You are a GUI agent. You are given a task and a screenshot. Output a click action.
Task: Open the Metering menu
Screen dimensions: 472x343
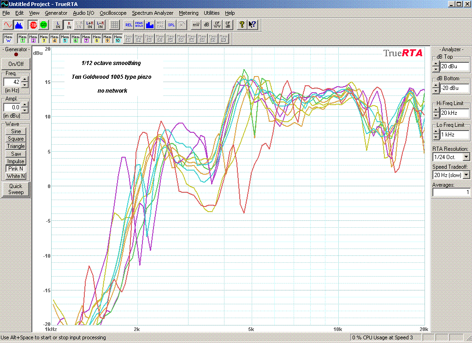189,13
